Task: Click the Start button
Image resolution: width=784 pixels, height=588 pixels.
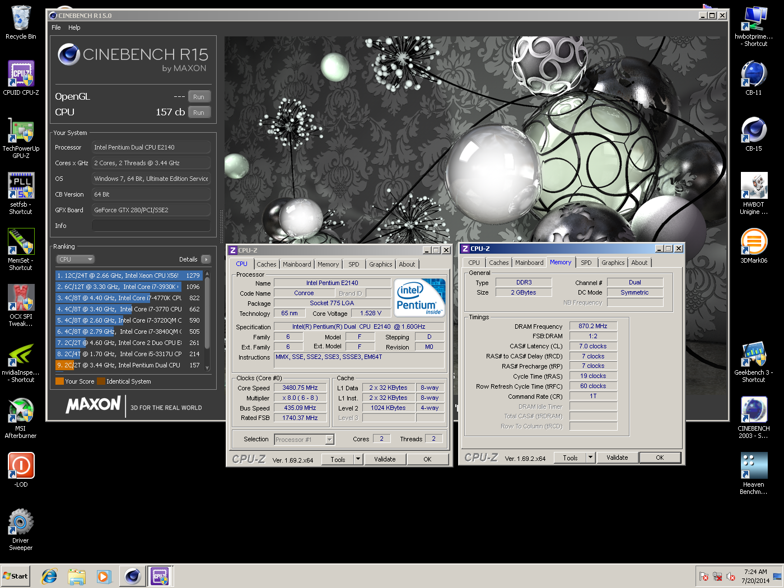Action: [x=15, y=576]
